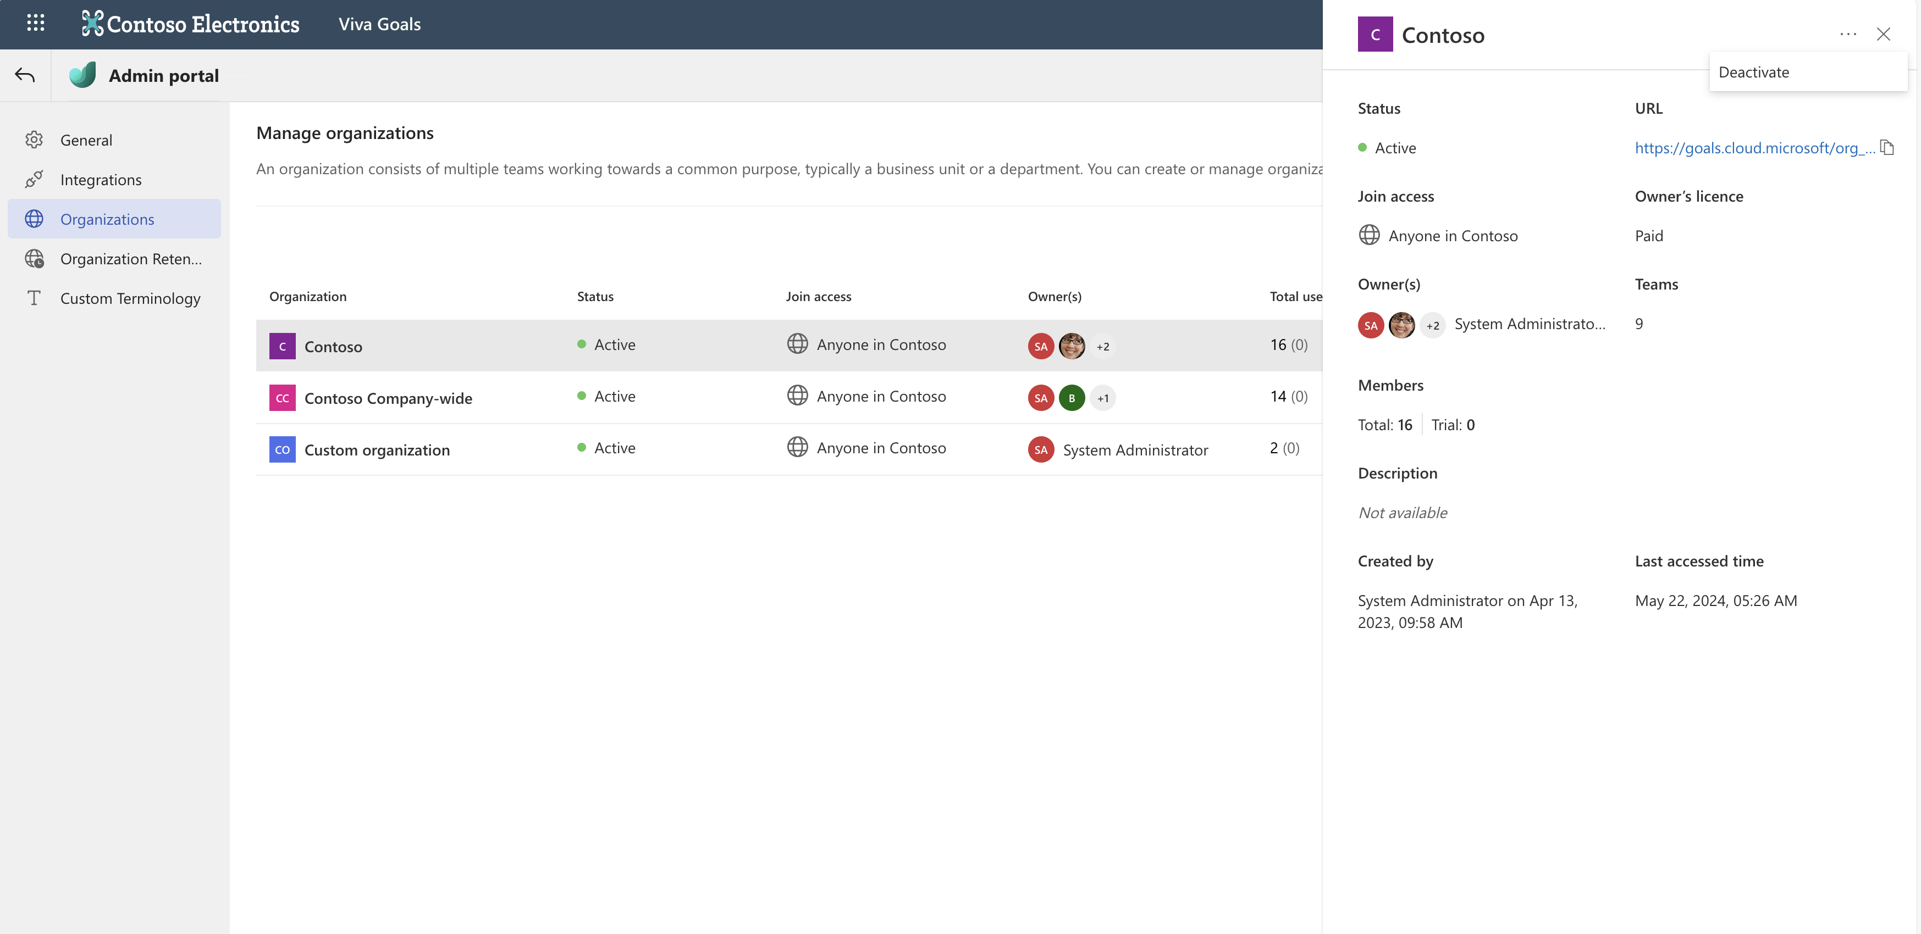Click the General gear icon
The height and width of the screenshot is (934, 1921).
tap(34, 140)
